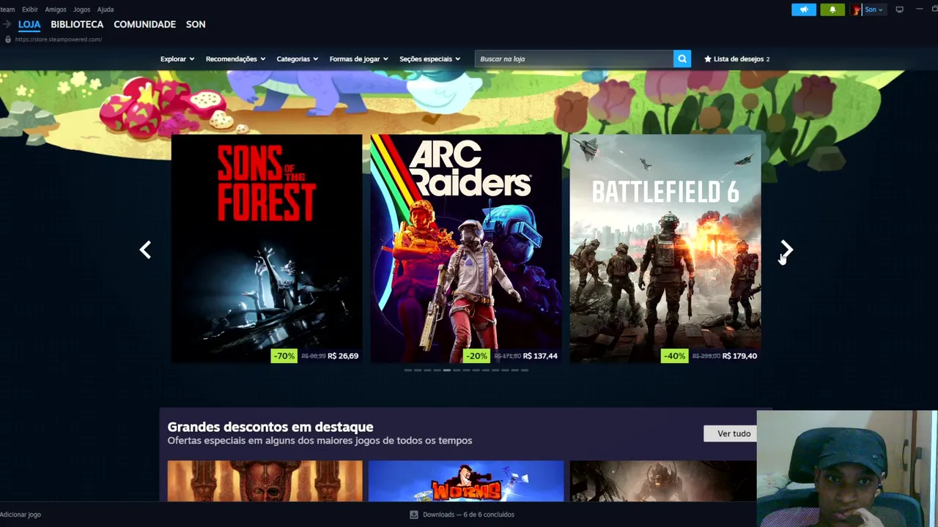Viewport: 938px width, 527px height.
Task: Open the Jogos menu
Action: [x=82, y=10]
